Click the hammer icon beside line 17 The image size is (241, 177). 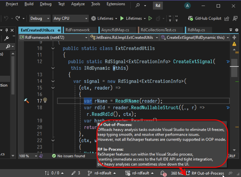pos(27,101)
